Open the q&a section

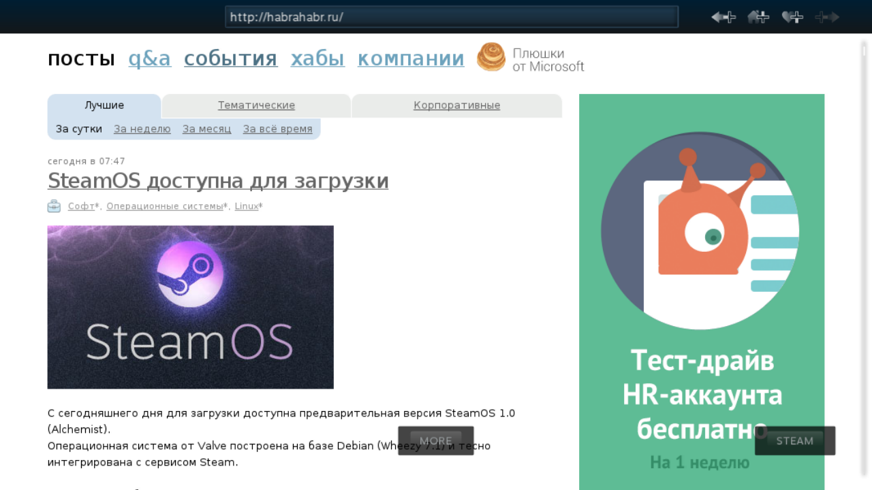click(150, 59)
